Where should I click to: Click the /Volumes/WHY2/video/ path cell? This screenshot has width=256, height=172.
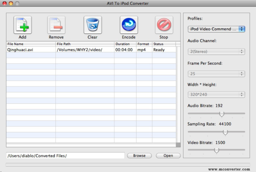coord(85,50)
